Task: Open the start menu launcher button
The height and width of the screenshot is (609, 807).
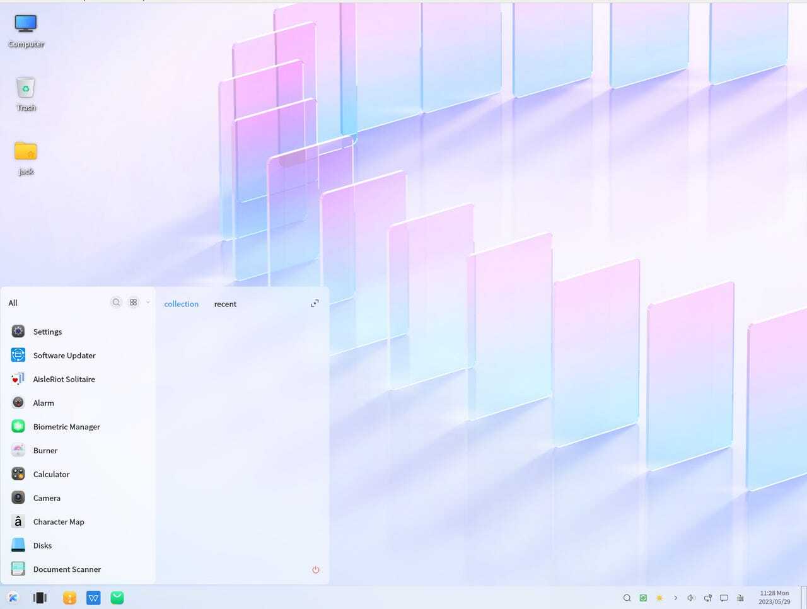Action: tap(13, 598)
